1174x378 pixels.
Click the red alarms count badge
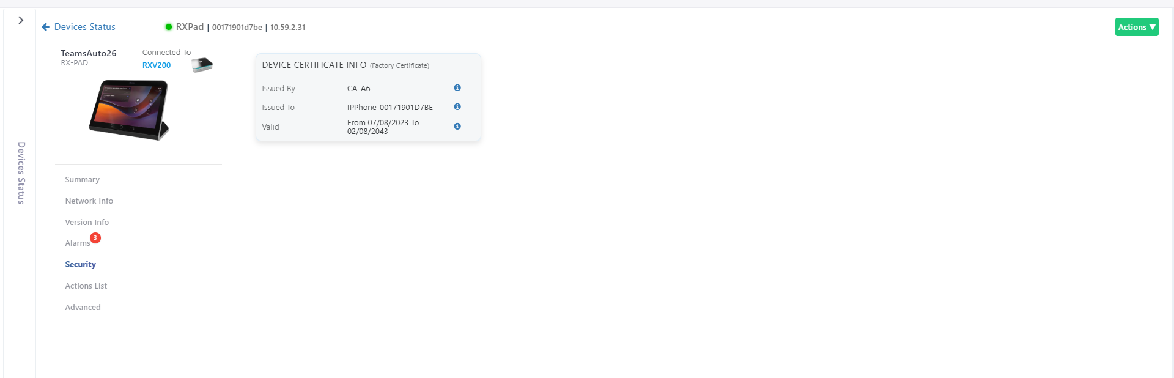[x=95, y=238]
